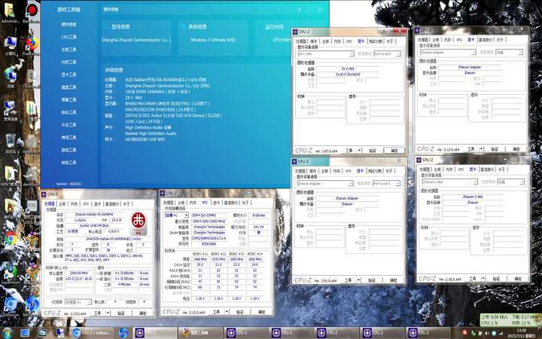Open the Administrator folder desktop icon

pyautogui.click(x=9, y=12)
